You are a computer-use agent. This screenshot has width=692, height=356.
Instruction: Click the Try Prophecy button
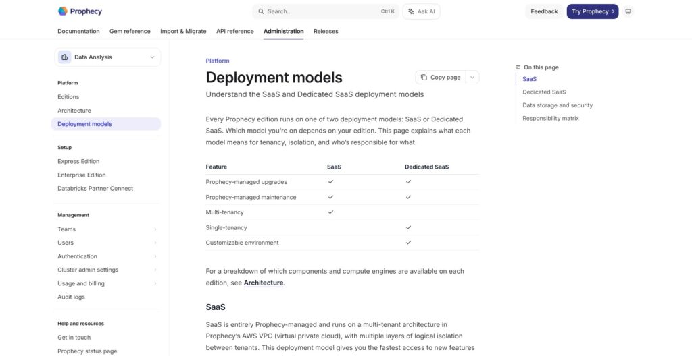tap(593, 11)
